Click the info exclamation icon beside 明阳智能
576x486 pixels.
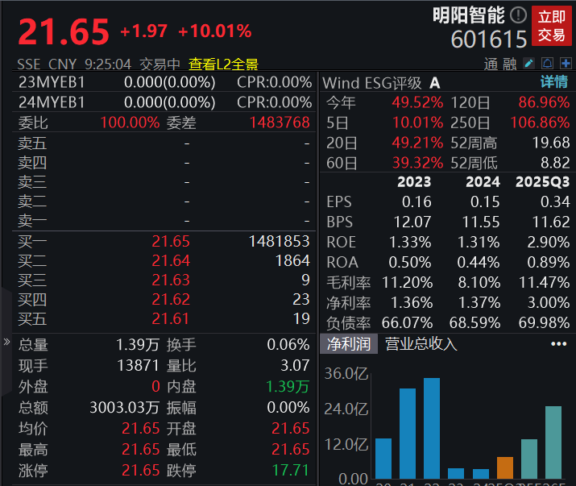coord(518,15)
